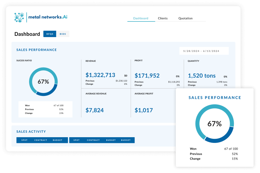Screen dimensions: 260x173
Task: Click the $1,017 average profit value
Action: tap(143, 110)
